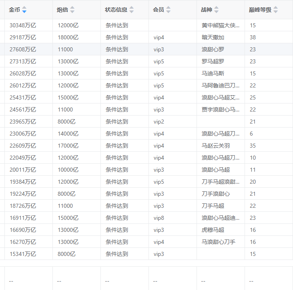
Task: Click the 18000亿 cannon multiplier cell
Action: click(68, 37)
